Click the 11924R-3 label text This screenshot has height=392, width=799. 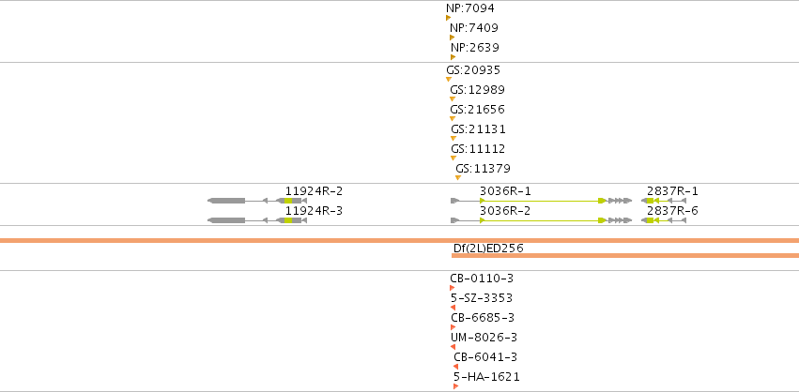(314, 211)
